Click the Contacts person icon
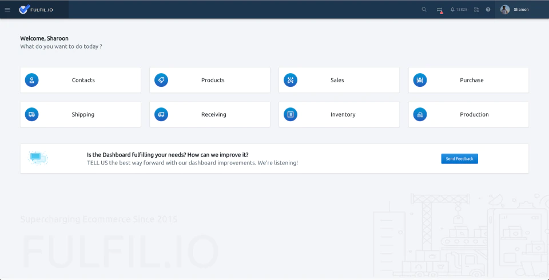The width and height of the screenshot is (549, 280). [x=31, y=80]
